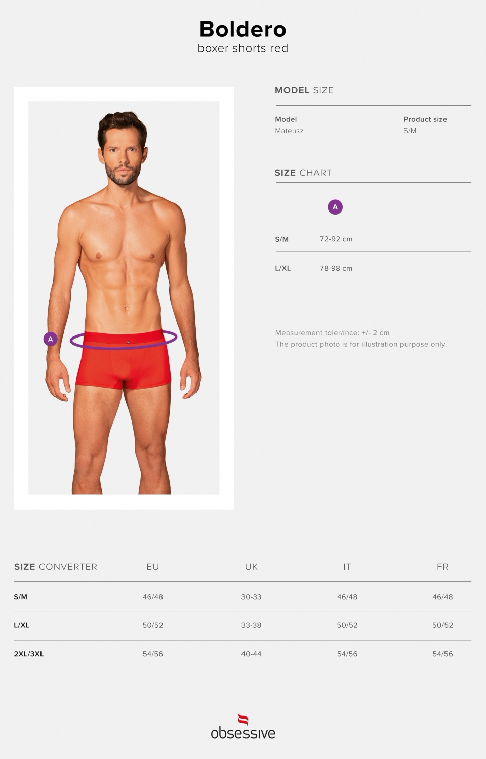Click the UK column header
Screen dimensions: 486x759
tap(251, 567)
